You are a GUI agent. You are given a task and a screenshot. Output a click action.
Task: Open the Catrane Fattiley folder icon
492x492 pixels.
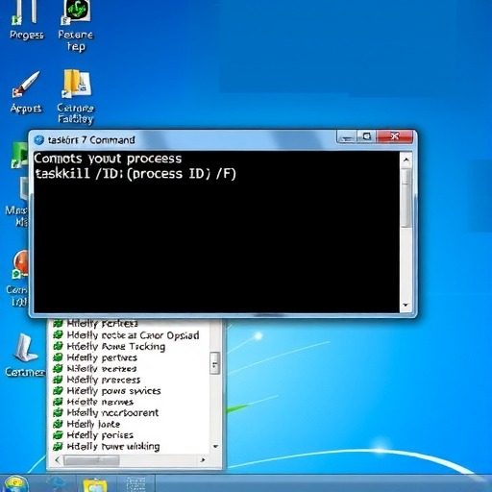point(76,96)
